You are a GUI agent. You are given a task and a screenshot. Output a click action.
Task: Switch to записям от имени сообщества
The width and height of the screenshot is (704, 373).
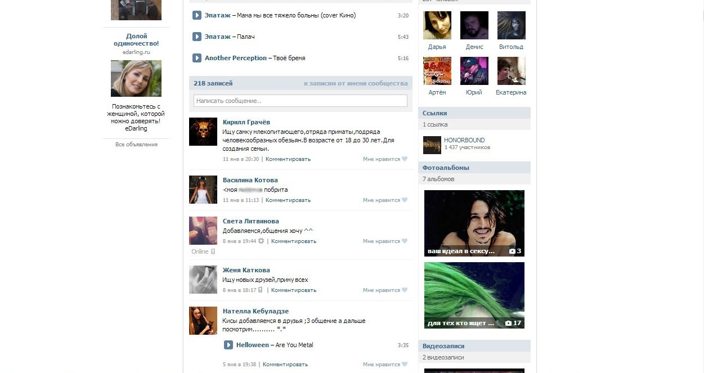[x=356, y=83]
